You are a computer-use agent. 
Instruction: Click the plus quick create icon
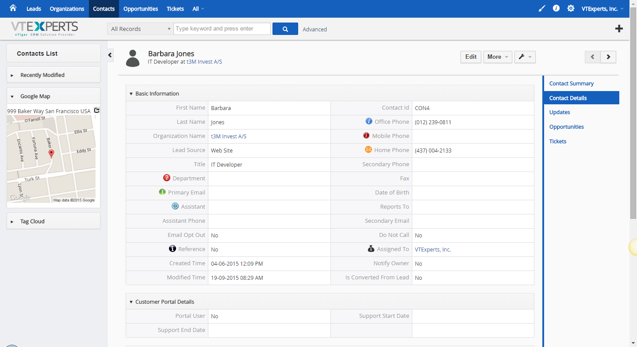pos(619,29)
